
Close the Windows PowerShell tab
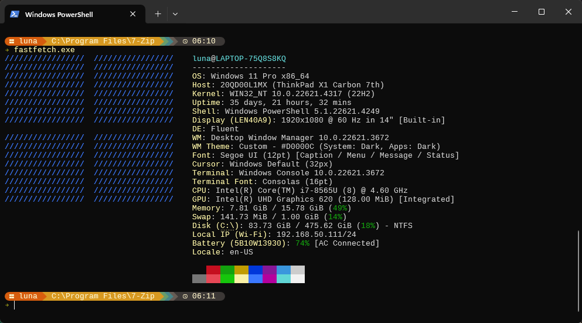133,14
